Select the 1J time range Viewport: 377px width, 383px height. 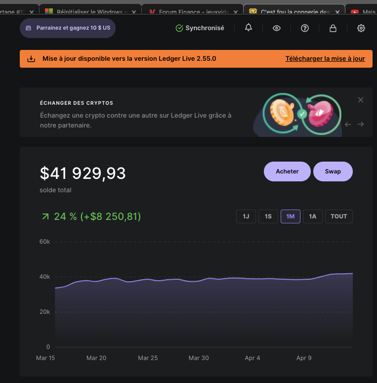246,216
